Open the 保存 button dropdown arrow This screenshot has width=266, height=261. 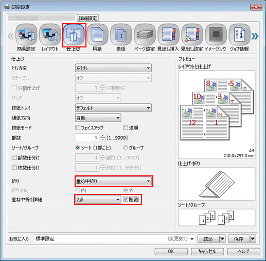(253, 239)
